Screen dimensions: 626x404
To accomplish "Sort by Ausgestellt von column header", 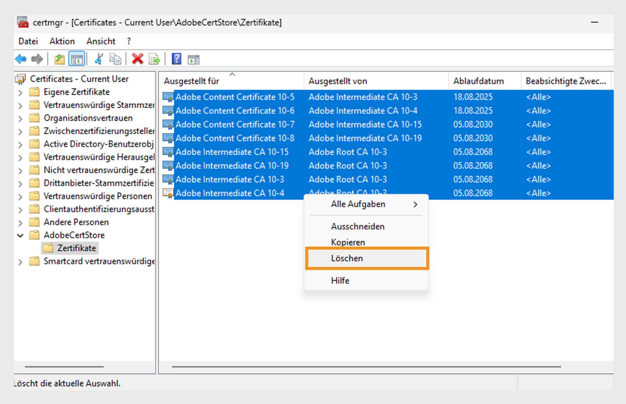I will pyautogui.click(x=376, y=81).
